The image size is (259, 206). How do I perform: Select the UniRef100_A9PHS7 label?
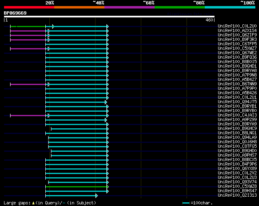click(x=237, y=155)
